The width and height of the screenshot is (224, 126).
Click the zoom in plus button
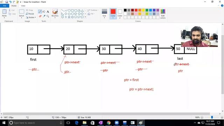coord(222,118)
